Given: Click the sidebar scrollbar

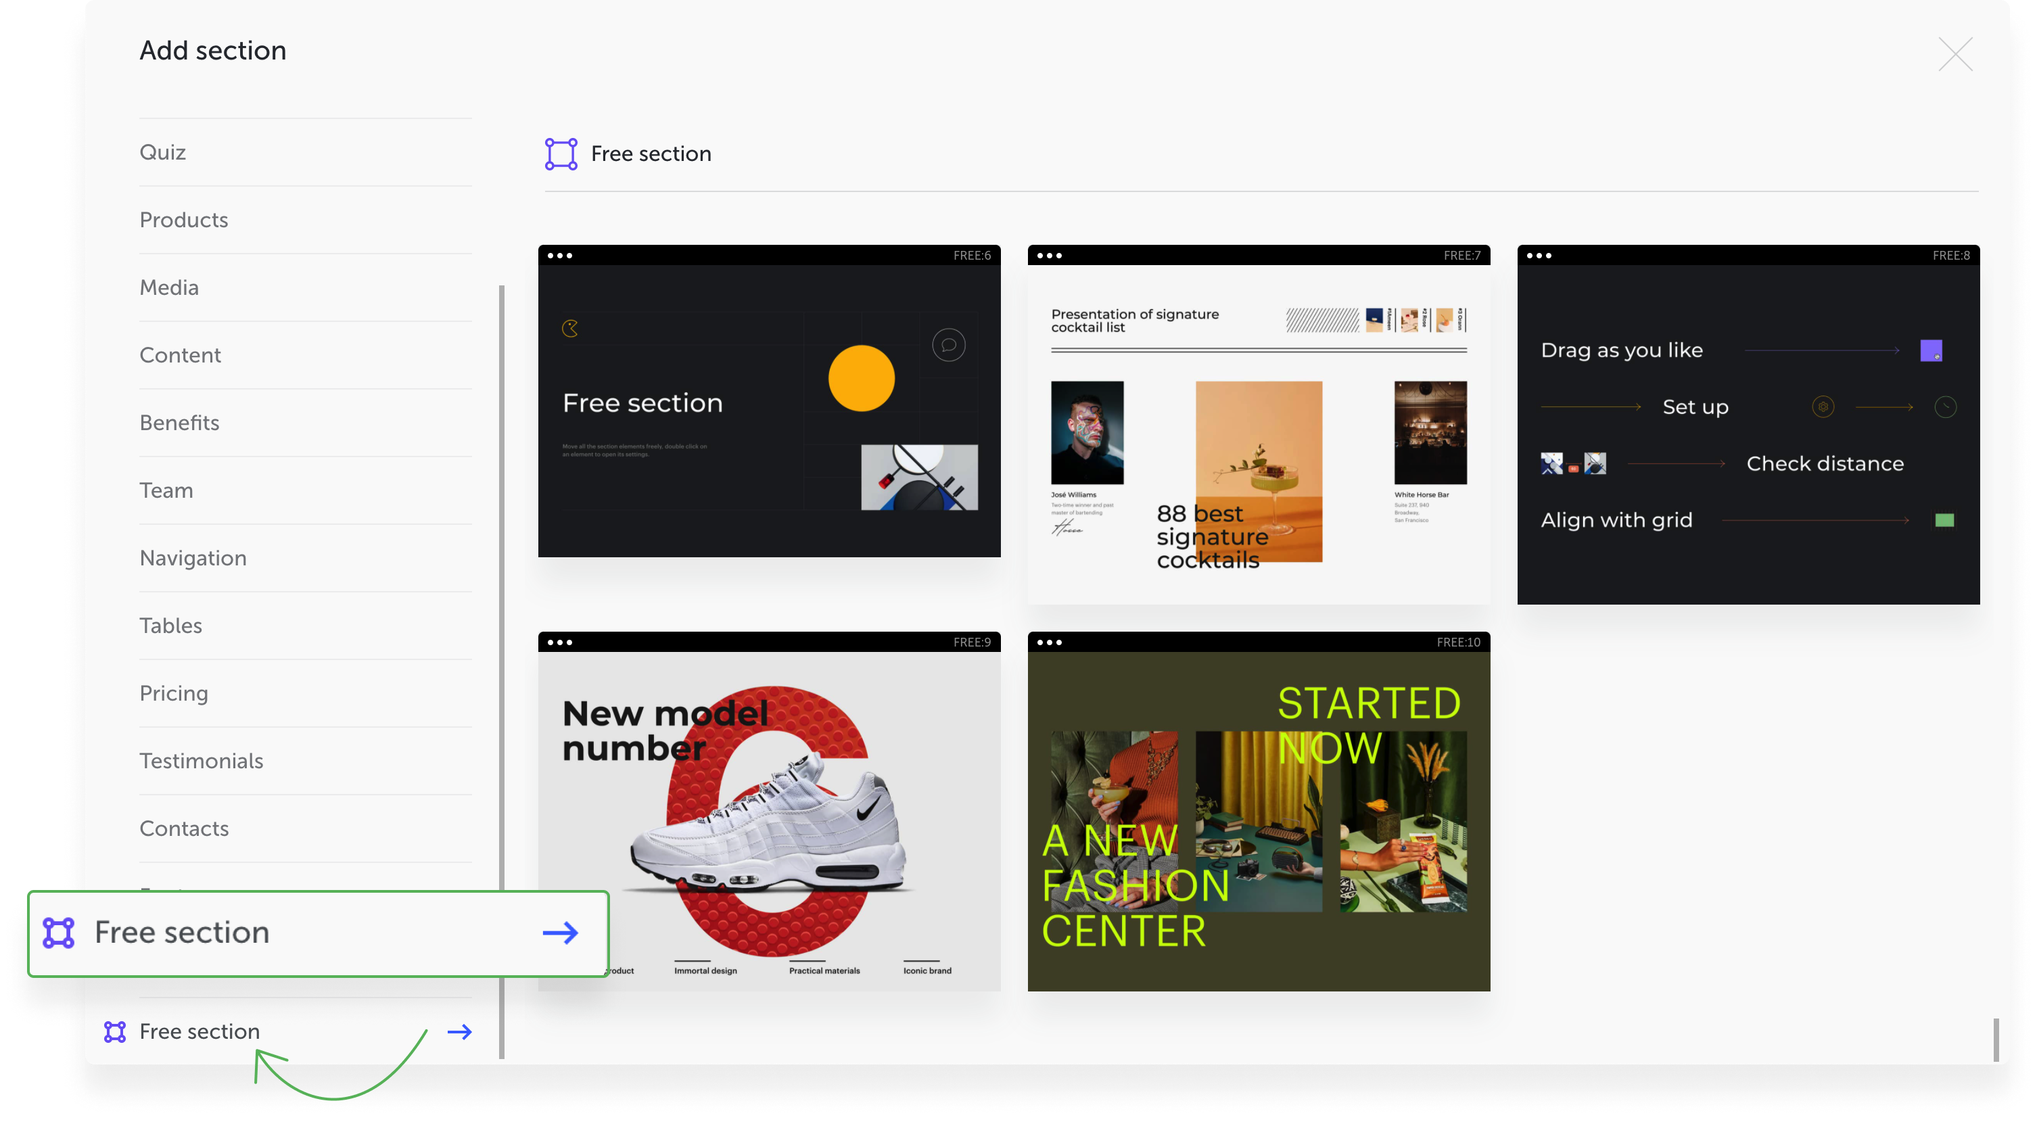Looking at the screenshot, I should pos(501,633).
